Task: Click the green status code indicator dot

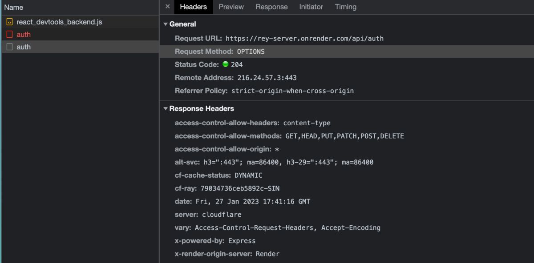Action: [225, 64]
